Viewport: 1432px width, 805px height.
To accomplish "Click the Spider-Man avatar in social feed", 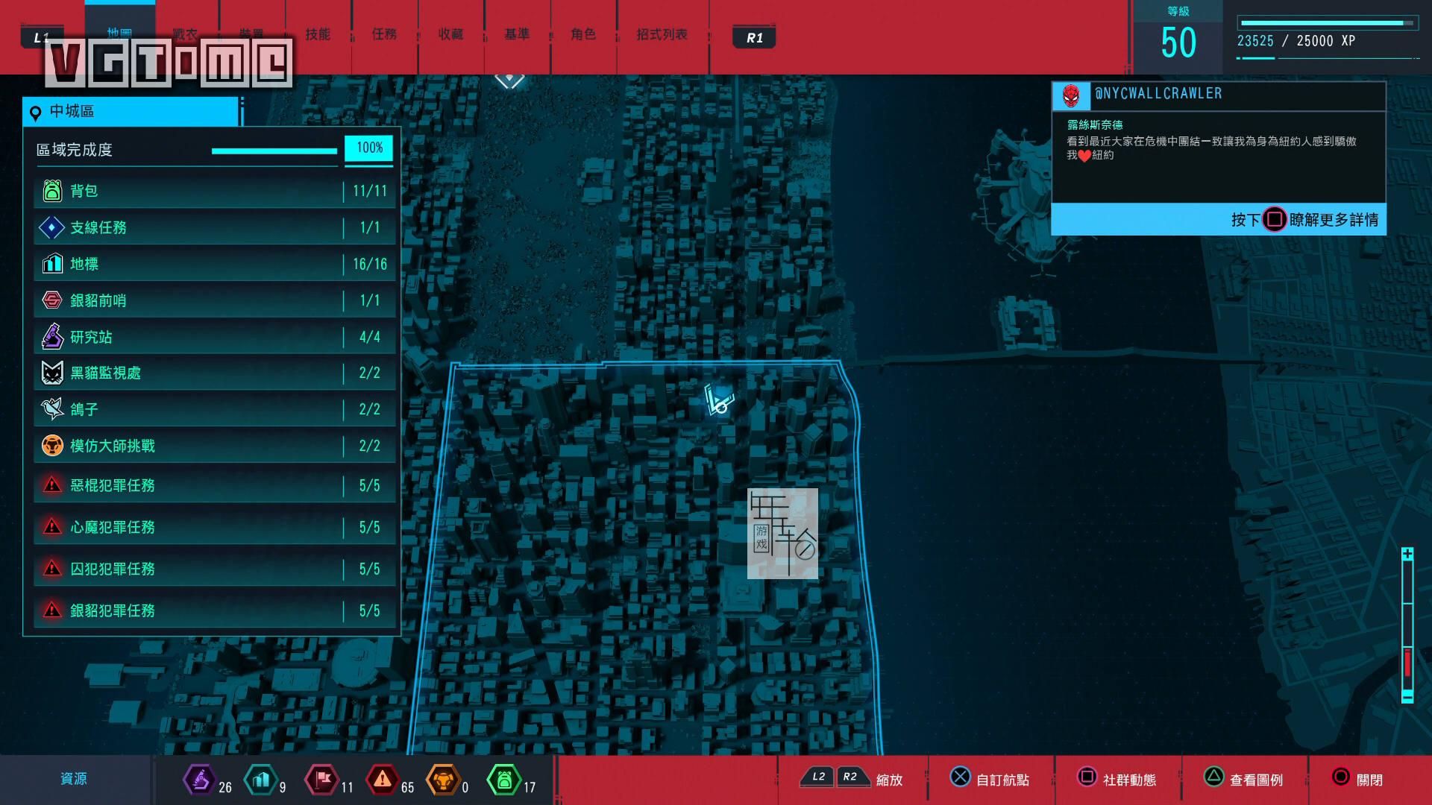I will 1071,96.
